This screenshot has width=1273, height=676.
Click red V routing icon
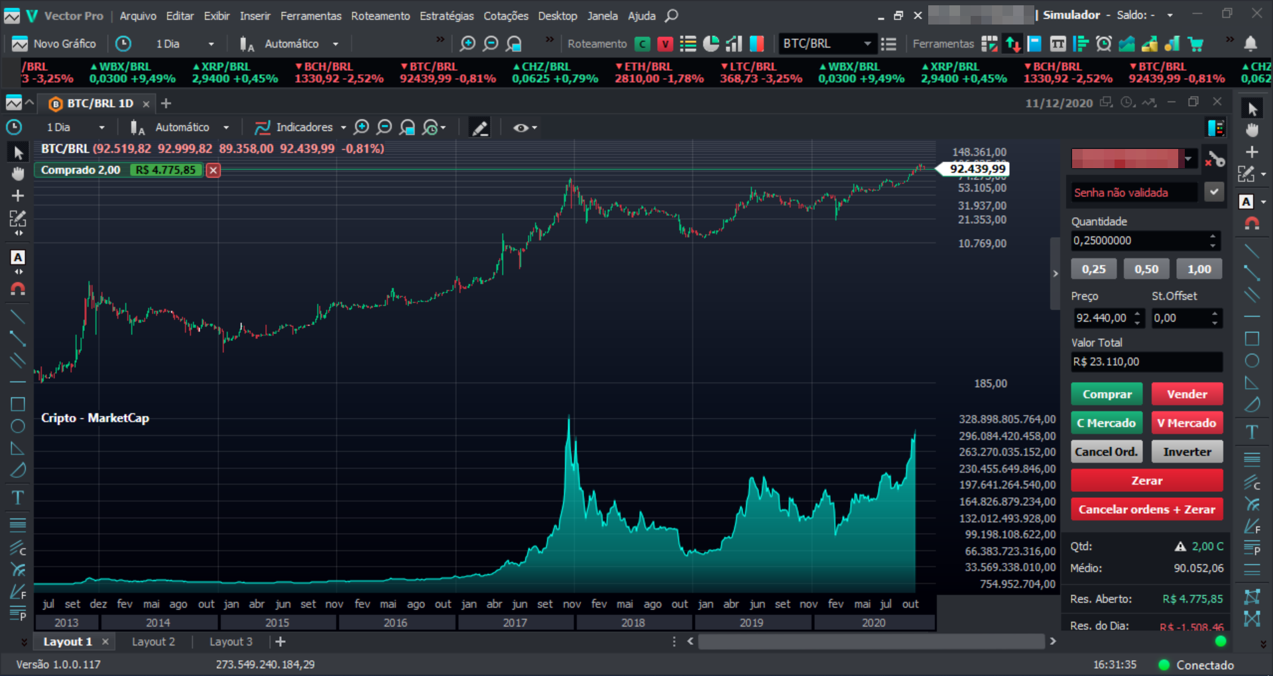[x=665, y=44]
